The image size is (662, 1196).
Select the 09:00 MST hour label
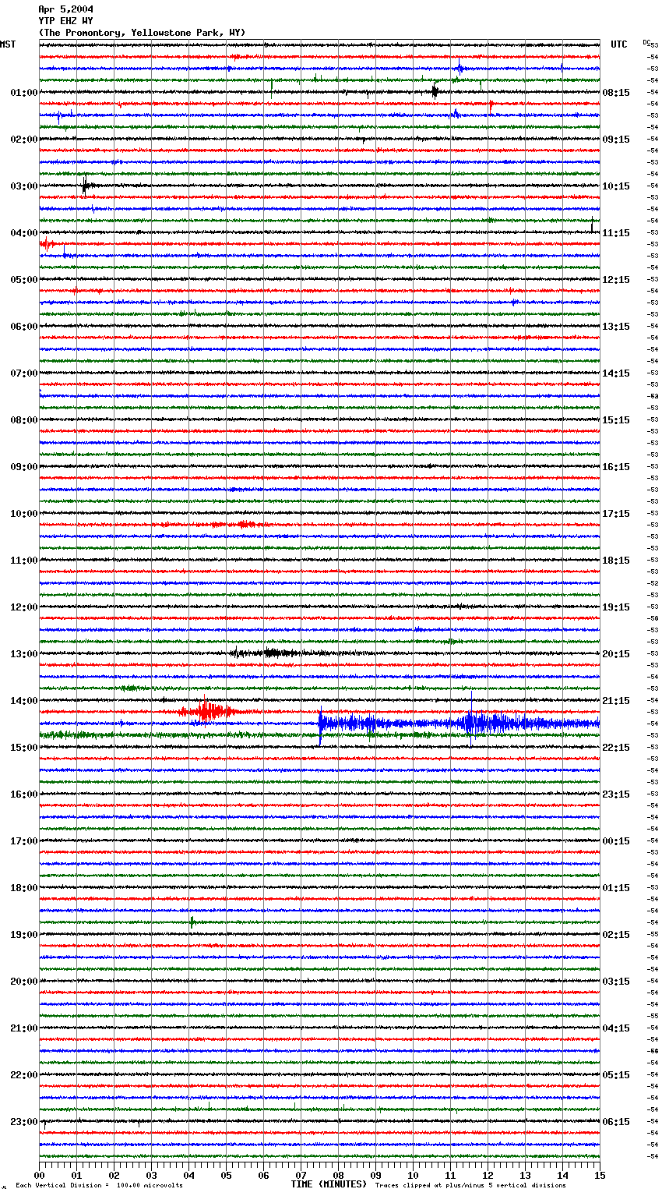click(24, 467)
